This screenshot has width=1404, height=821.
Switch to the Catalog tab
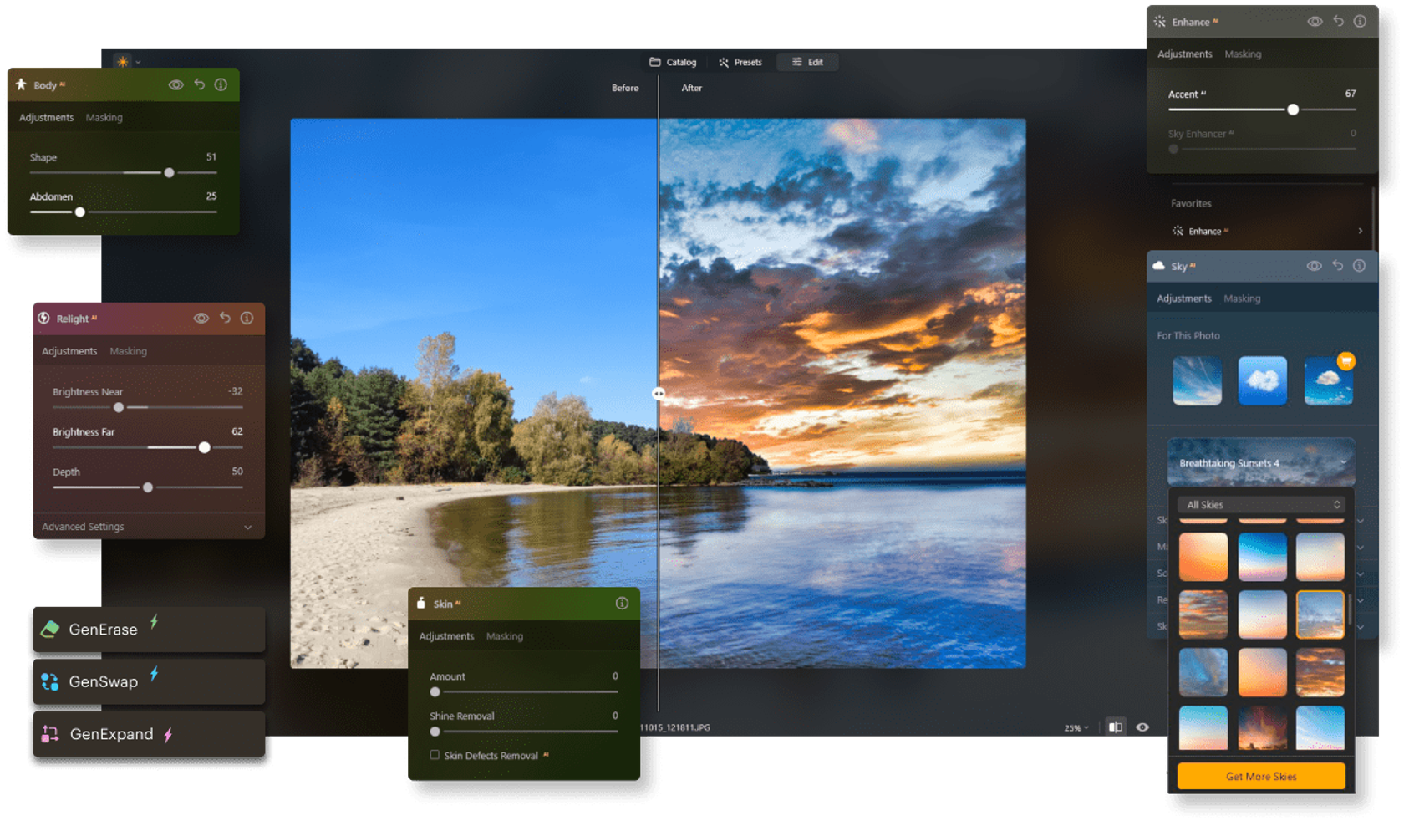coord(674,62)
